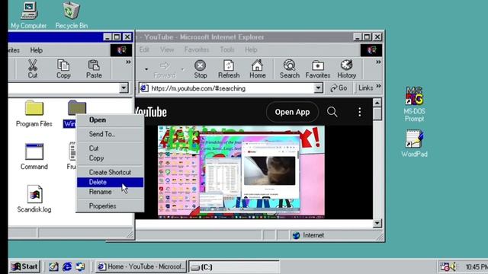Open the Favorites menu in Internet Explorer
This screenshot has height=274, width=488.
pyautogui.click(x=197, y=49)
